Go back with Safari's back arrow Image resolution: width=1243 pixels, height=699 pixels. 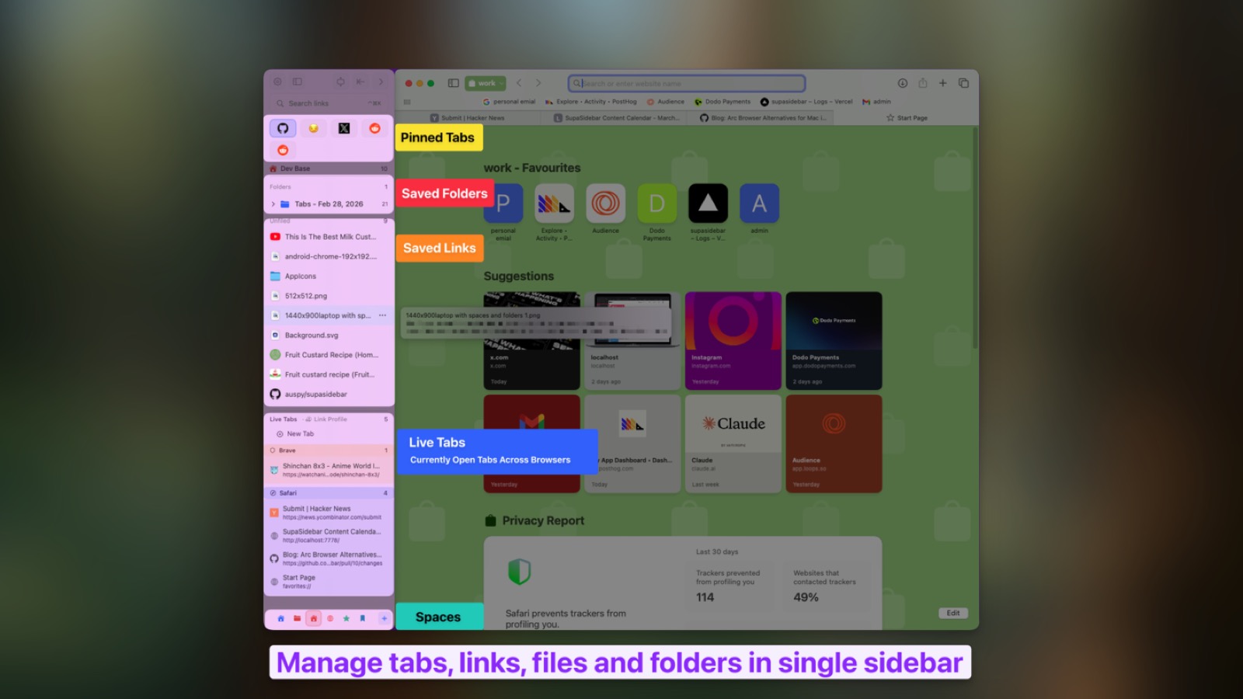point(519,83)
